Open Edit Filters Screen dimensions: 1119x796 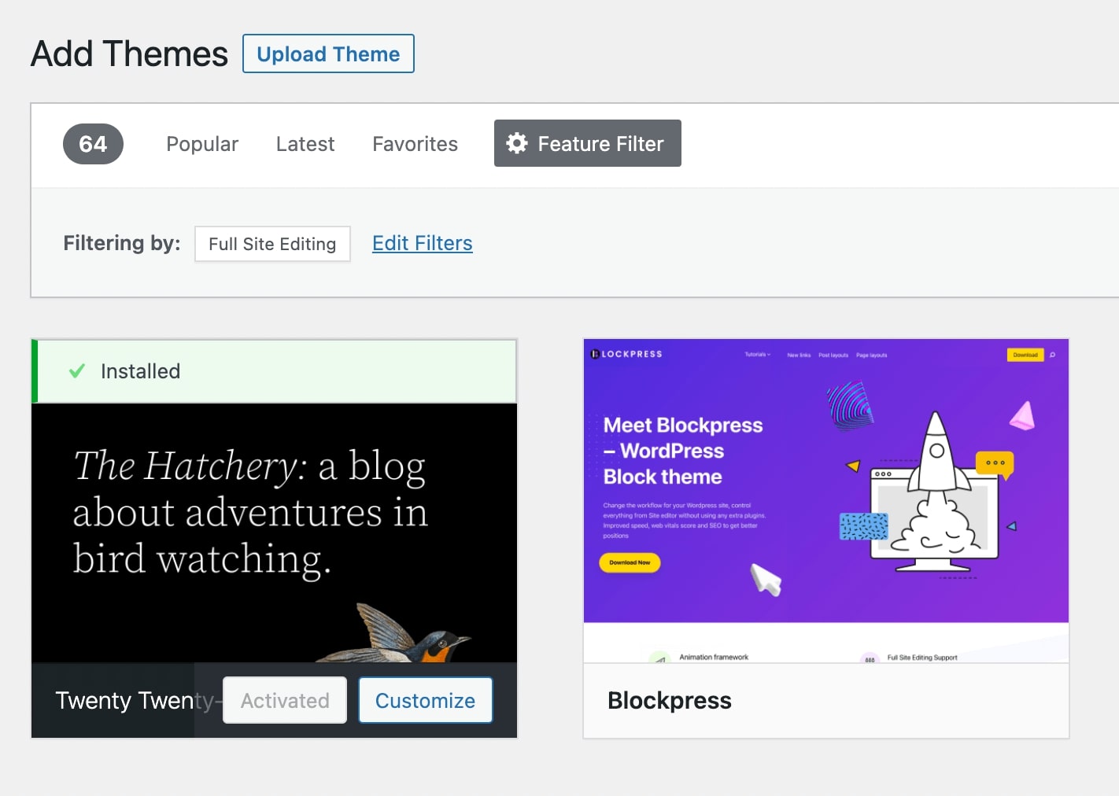tap(422, 243)
